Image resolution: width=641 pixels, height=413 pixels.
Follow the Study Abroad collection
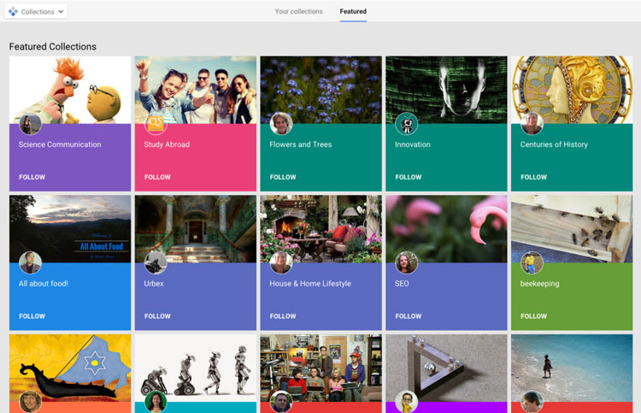pyautogui.click(x=157, y=177)
